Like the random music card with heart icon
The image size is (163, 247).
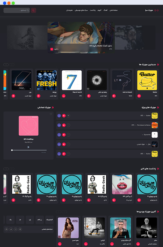pyautogui.click(x=51, y=114)
